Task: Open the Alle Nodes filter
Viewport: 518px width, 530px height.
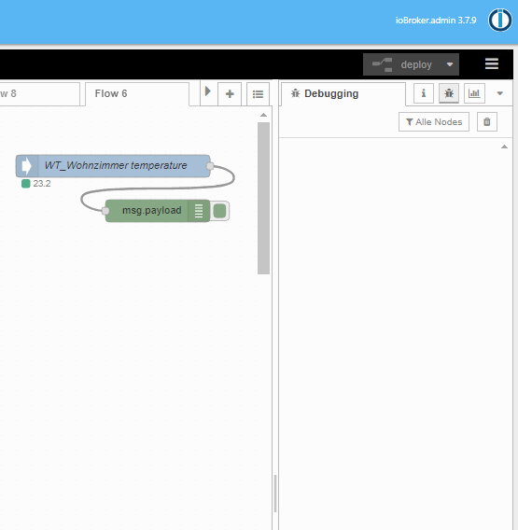Action: [x=434, y=121]
